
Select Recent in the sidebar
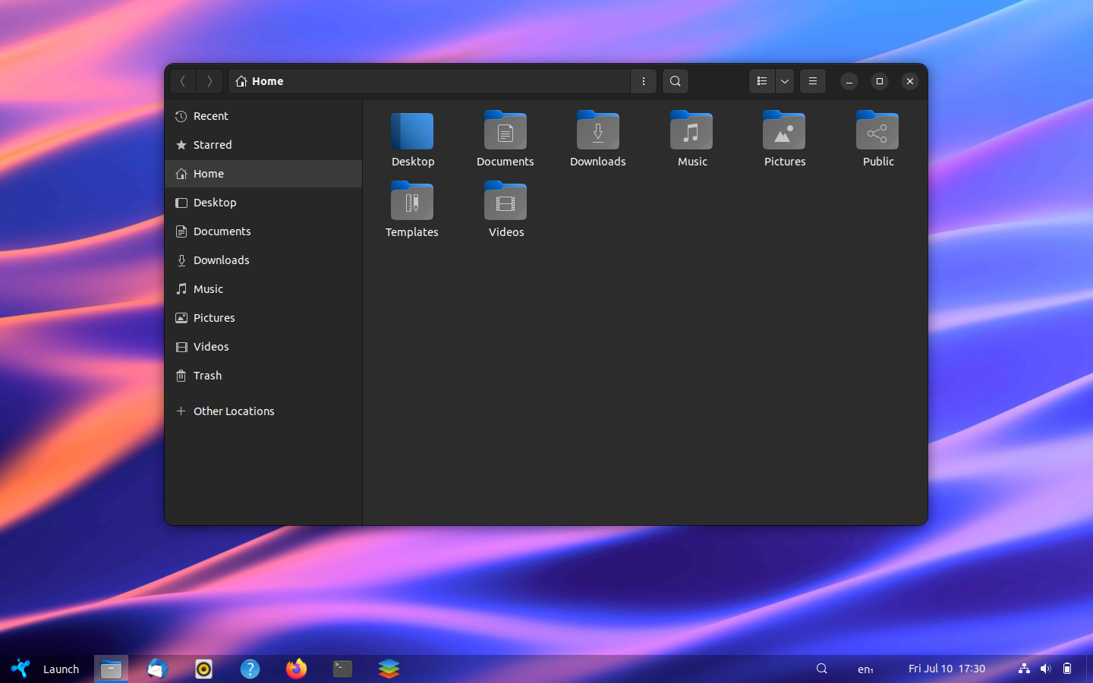tap(263, 116)
